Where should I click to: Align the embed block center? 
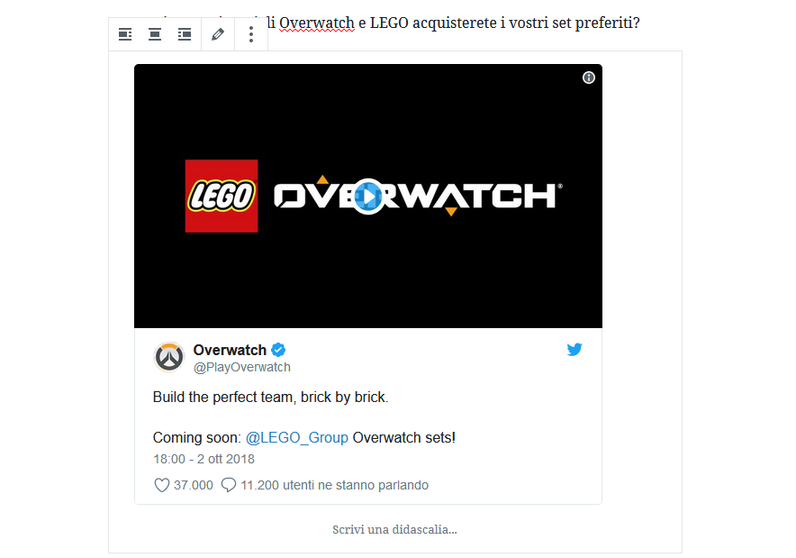click(155, 34)
